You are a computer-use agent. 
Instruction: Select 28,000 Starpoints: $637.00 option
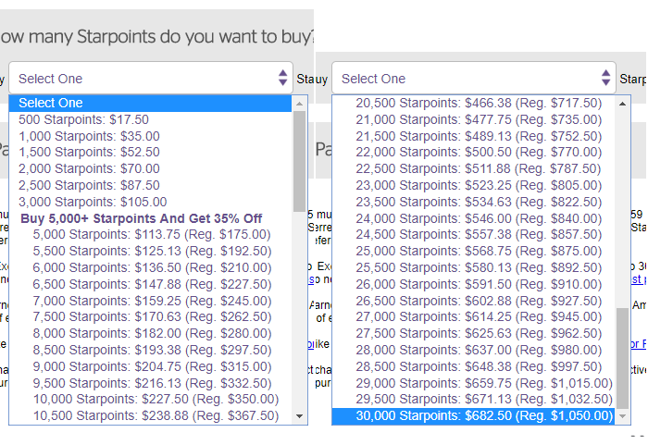click(474, 350)
